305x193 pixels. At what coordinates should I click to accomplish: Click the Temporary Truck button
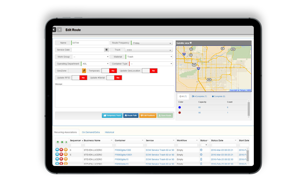point(112,115)
